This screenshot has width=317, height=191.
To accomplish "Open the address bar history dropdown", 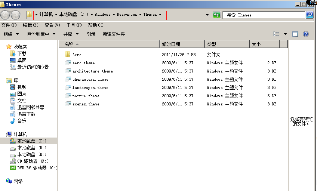I will [207, 15].
